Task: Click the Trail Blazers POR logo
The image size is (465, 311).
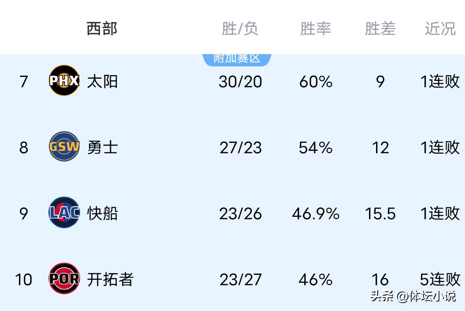Action: click(x=64, y=278)
